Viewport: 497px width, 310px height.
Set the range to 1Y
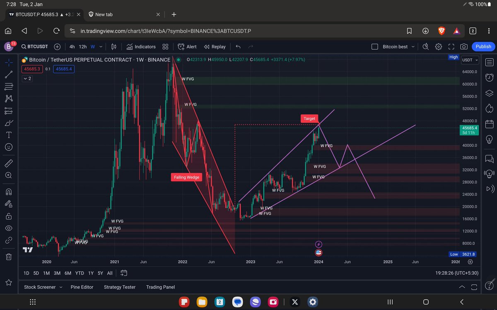[91, 273]
